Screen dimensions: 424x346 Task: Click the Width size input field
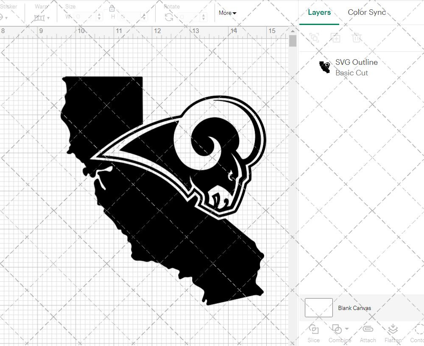[85, 17]
